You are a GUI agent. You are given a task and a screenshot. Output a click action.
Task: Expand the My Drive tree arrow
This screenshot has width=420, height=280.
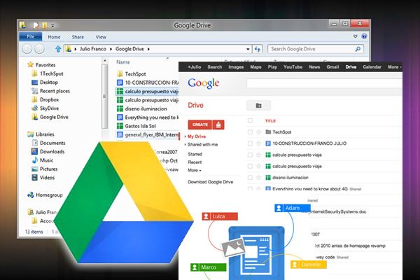[x=185, y=136]
